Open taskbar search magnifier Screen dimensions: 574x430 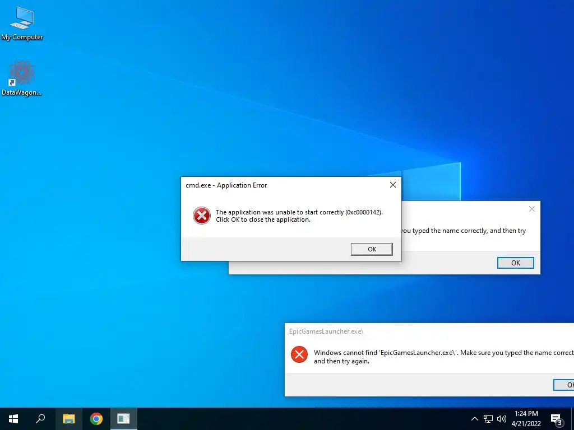tap(40, 419)
